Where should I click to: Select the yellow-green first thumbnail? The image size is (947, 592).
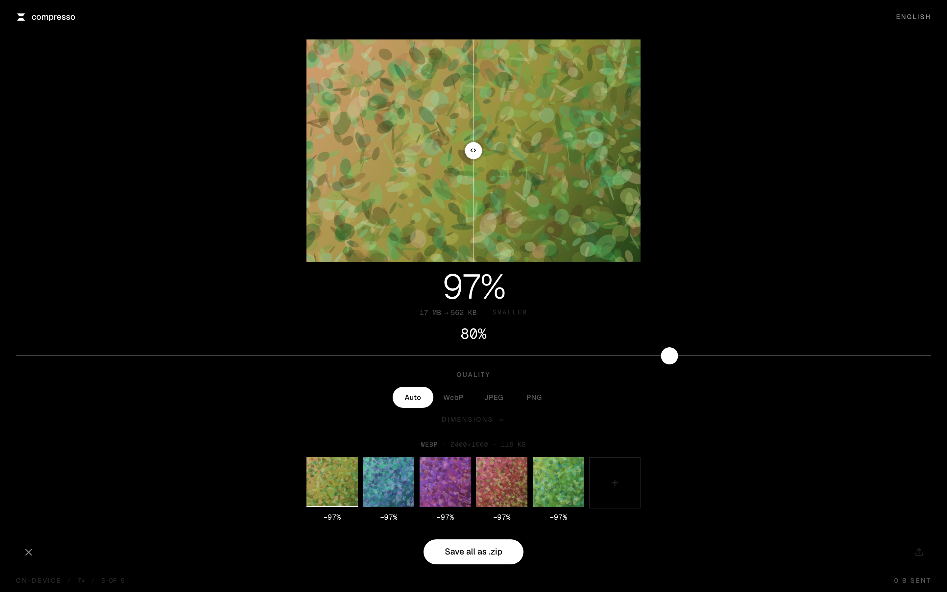pyautogui.click(x=332, y=482)
